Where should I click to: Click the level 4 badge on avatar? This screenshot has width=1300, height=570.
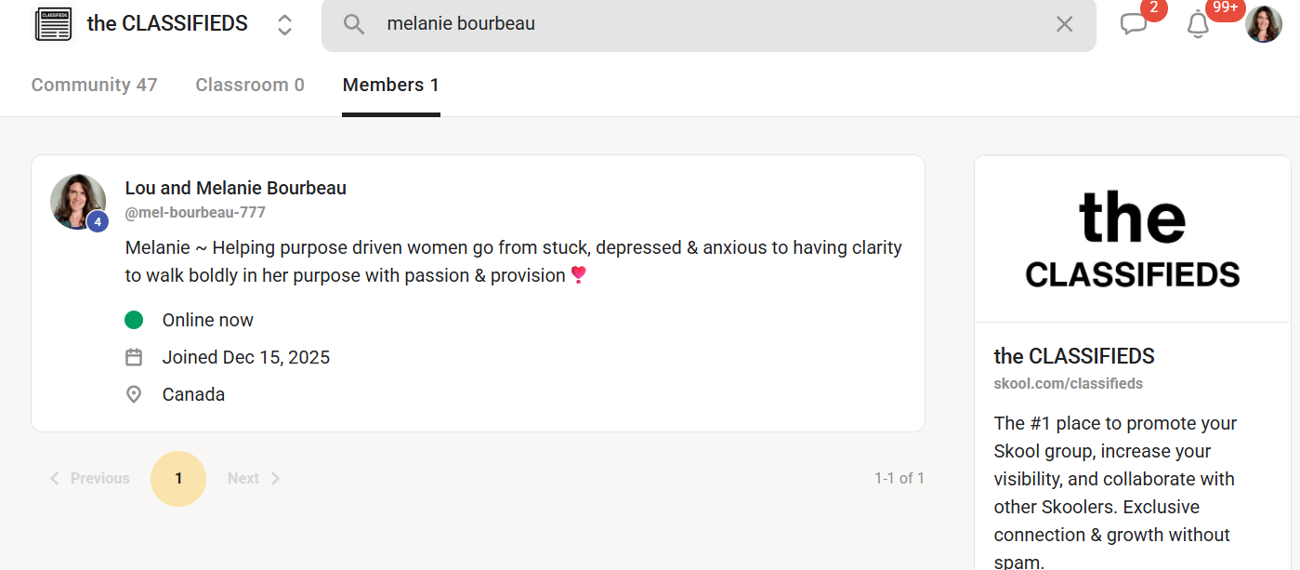98,221
